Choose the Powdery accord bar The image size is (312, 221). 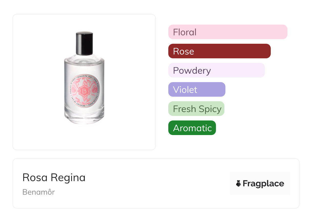(216, 70)
